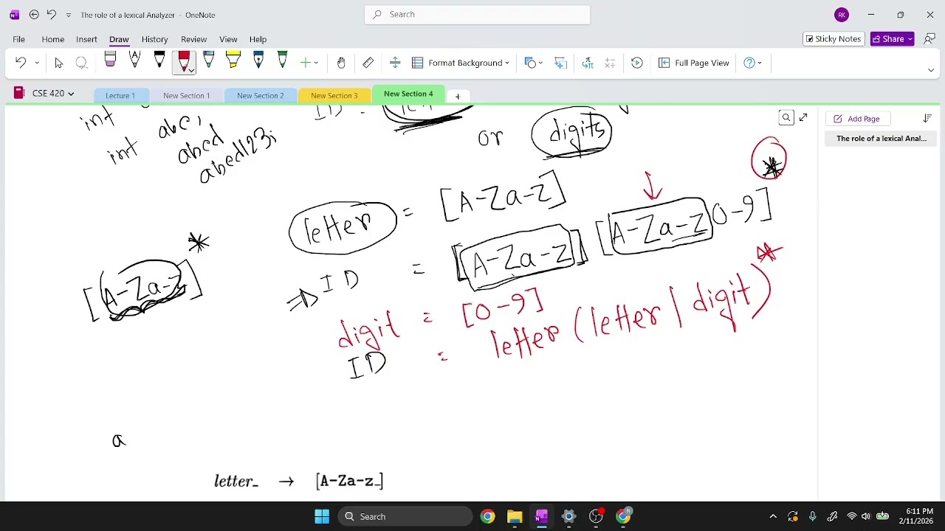Click the microphone icon in system tray

812,517
